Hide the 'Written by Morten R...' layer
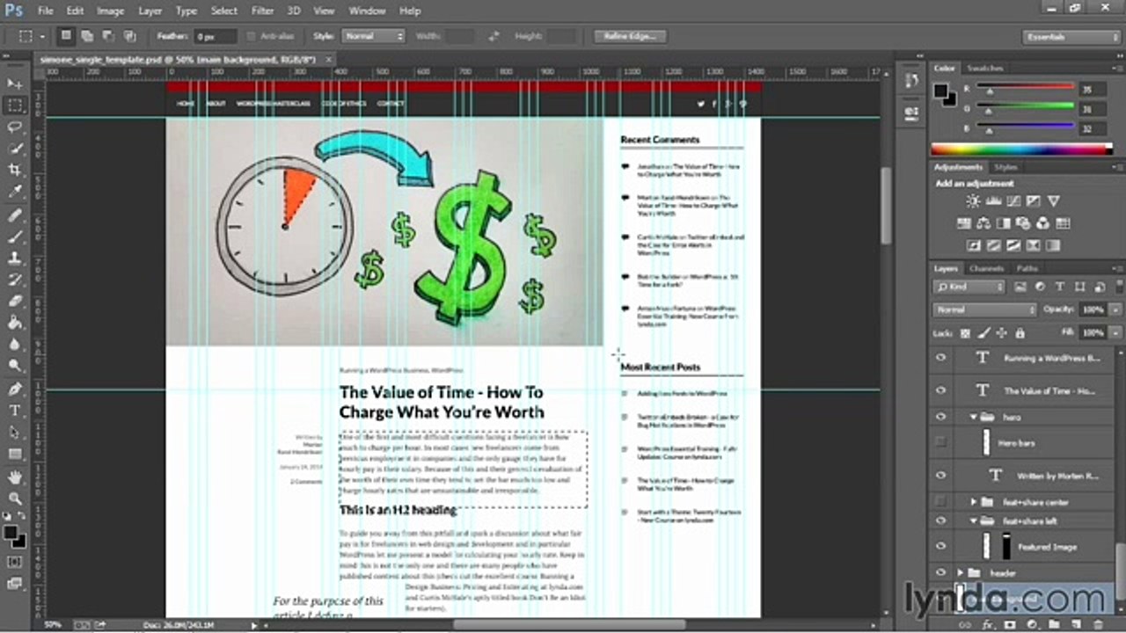1126x633 pixels. [941, 475]
